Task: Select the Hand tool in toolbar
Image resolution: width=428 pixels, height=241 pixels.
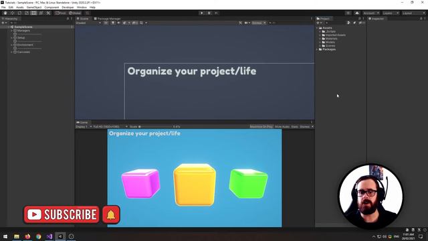Action: (x=5, y=13)
